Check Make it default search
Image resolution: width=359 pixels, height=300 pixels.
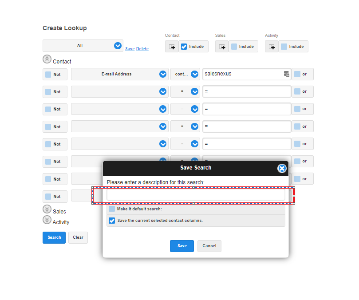coord(112,209)
